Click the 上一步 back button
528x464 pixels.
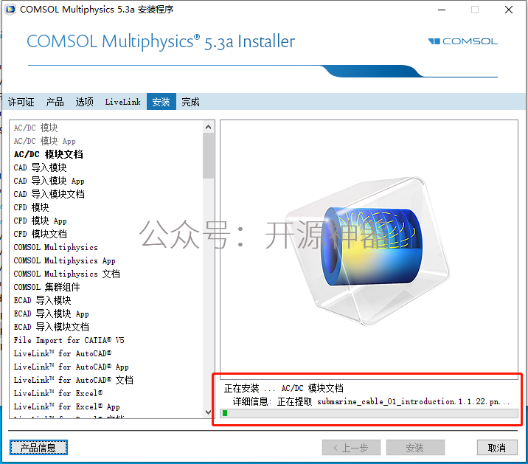pyautogui.click(x=351, y=448)
